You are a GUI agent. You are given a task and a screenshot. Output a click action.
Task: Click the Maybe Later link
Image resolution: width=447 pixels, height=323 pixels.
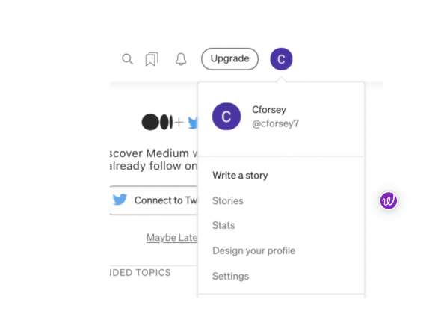172,237
